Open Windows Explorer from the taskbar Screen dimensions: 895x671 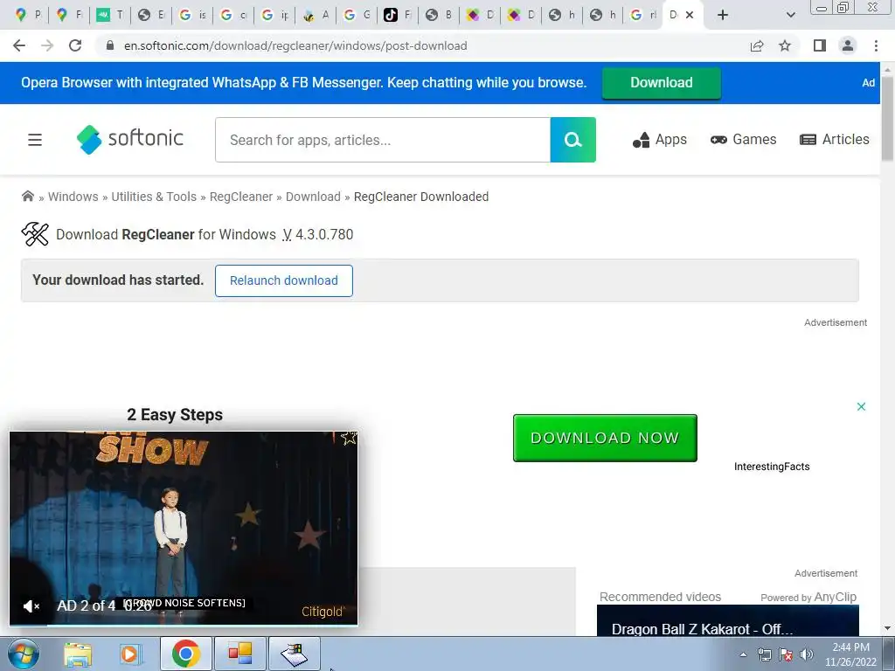pyautogui.click(x=78, y=654)
